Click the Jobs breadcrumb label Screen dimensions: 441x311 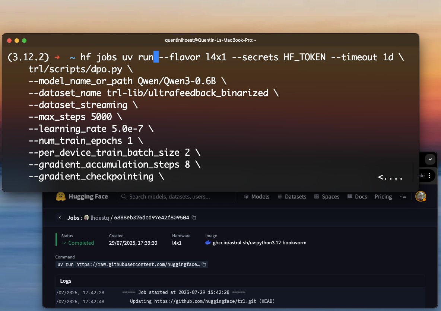coord(73,218)
